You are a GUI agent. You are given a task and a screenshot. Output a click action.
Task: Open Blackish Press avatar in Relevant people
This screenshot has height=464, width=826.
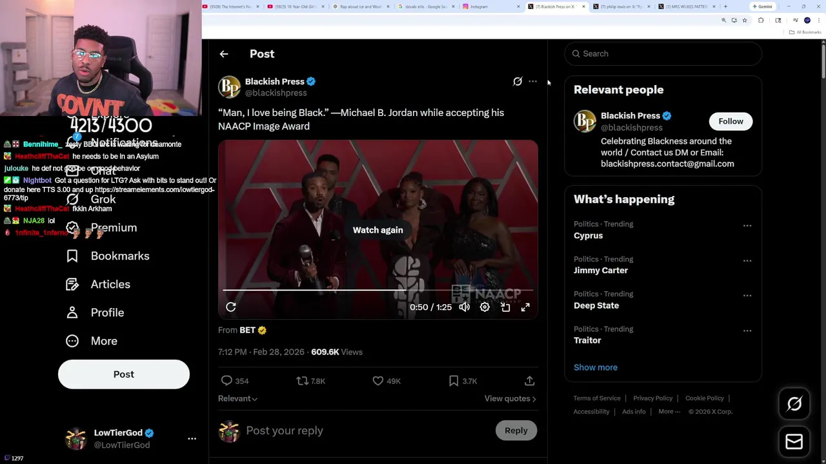coord(585,121)
